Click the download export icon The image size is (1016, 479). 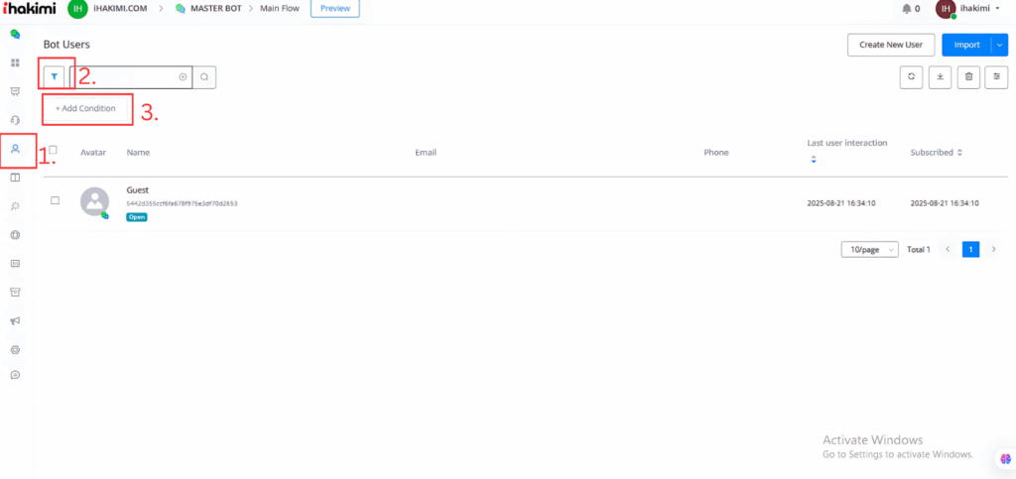pyautogui.click(x=940, y=77)
